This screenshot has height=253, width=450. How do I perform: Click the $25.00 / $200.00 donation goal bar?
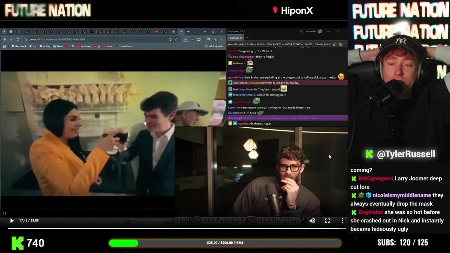click(225, 243)
